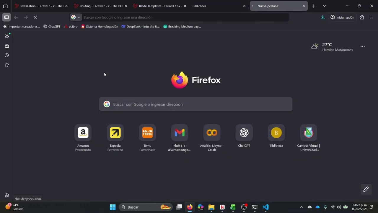Open ChatGPT bookmark in toolbar
The height and width of the screenshot is (213, 378).
(x=52, y=27)
